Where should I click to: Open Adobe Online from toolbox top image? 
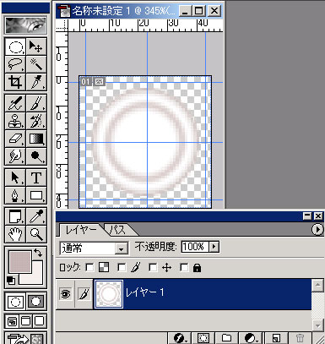tap(25, 25)
